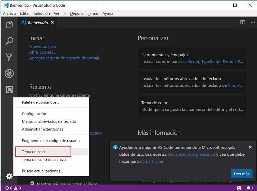Click the Leer más button
The height and width of the screenshot is (191, 257).
[241, 174]
